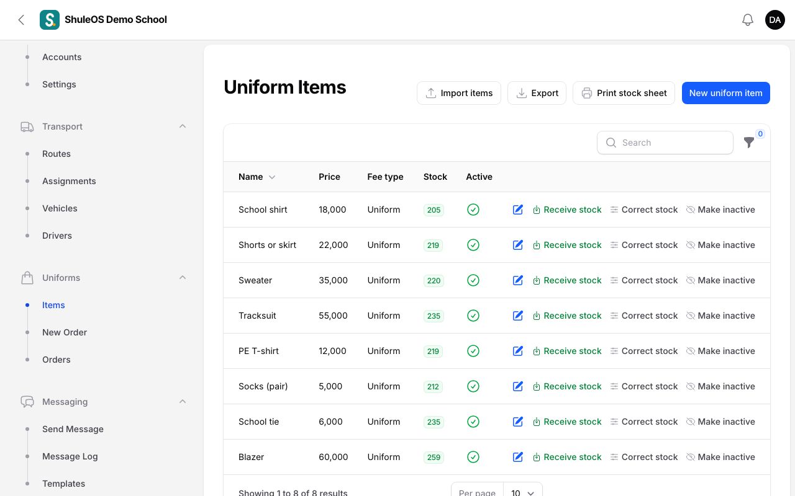Create a New uniform item
This screenshot has width=795, height=496.
tap(726, 93)
